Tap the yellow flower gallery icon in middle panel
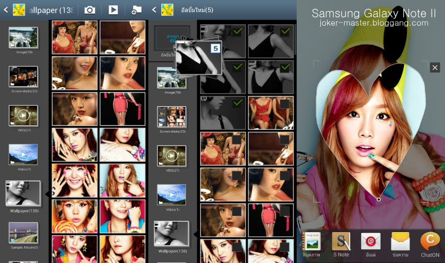The width and height of the screenshot is (445, 263). pyautogui.click(x=167, y=10)
